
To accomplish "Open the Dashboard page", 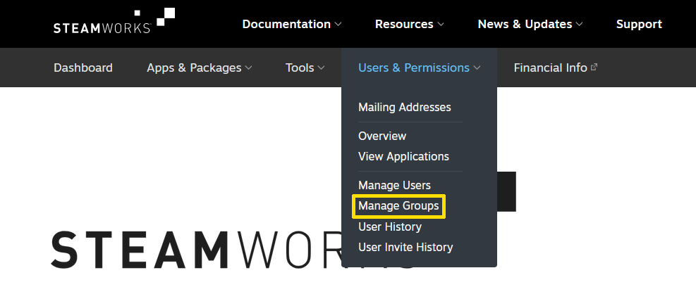I will [83, 68].
